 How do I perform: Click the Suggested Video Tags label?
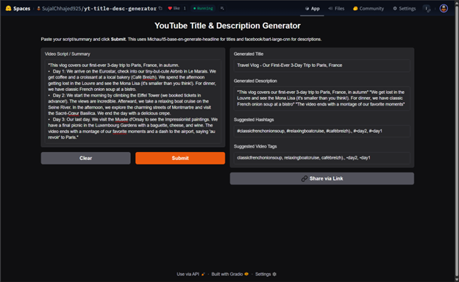click(255, 146)
